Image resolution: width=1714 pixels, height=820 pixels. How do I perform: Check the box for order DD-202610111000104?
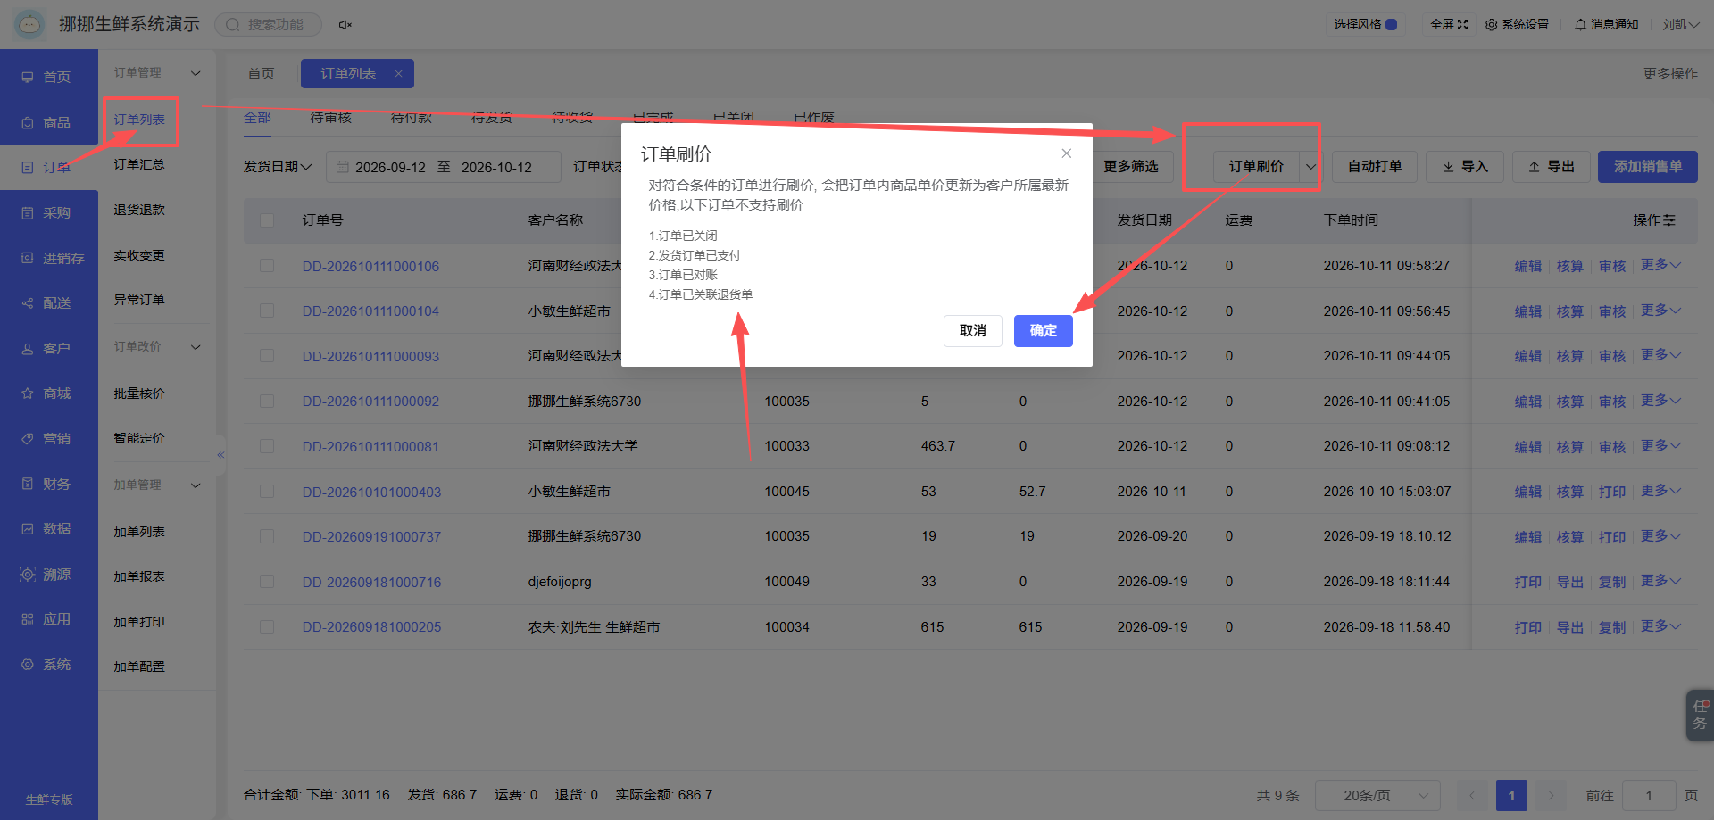pyautogui.click(x=267, y=311)
